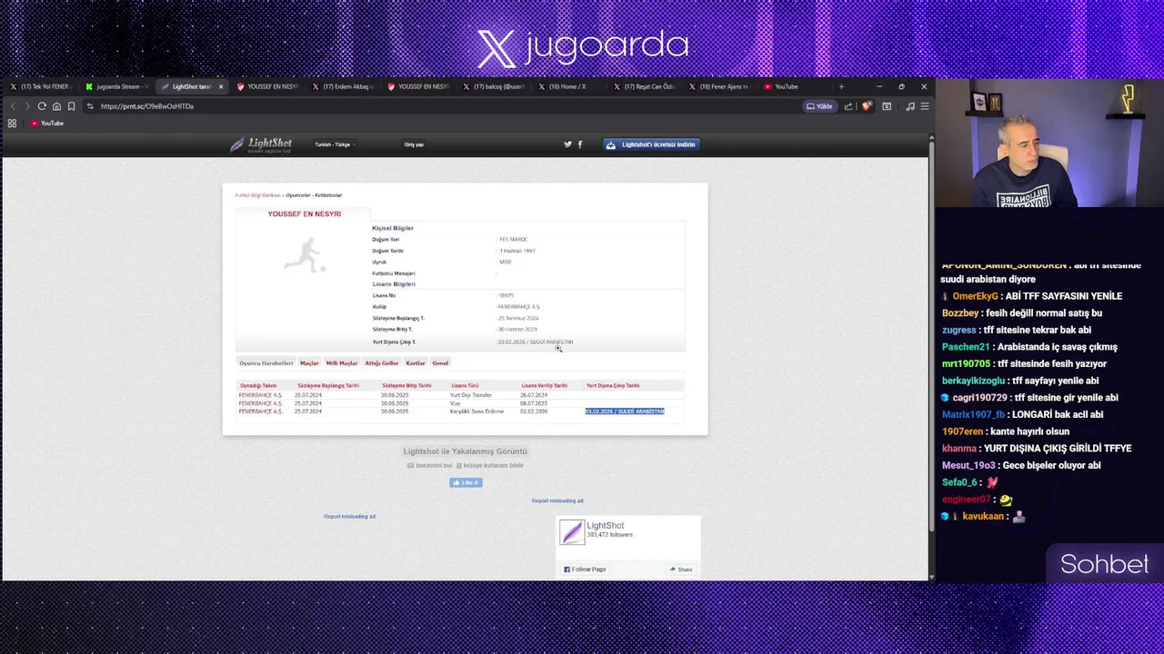1164x654 pixels.
Task: Close the LightShot tab
Action: tap(220, 86)
